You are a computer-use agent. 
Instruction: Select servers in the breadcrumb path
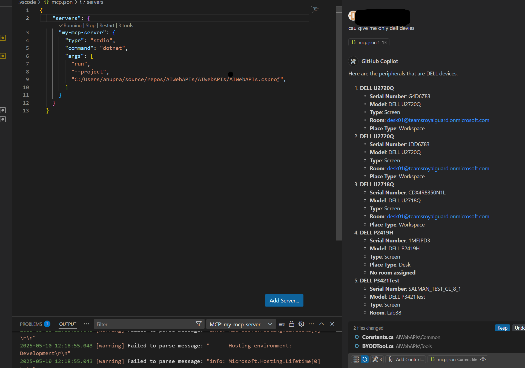pos(95,2)
